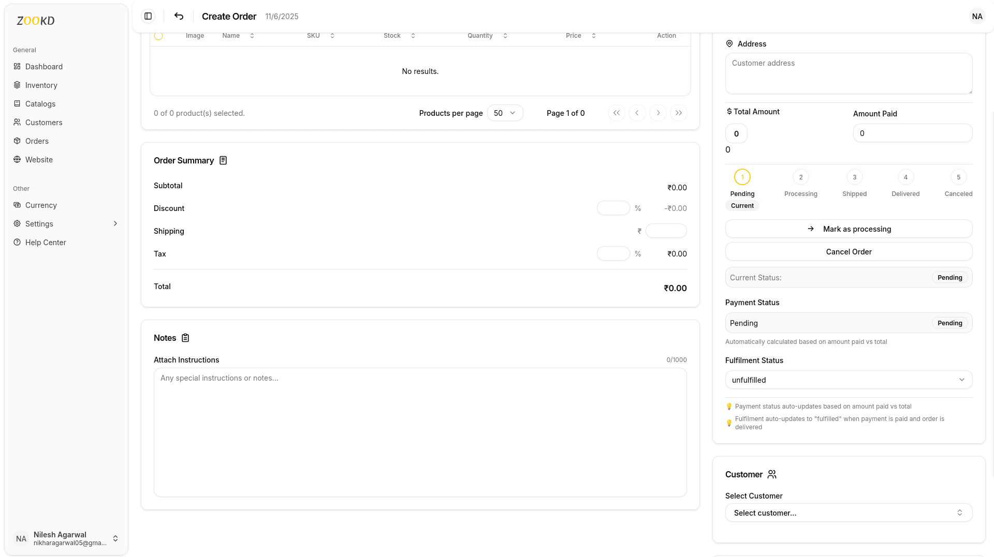
Task: Click the previous page chevron in pagination
Action: [x=637, y=113]
